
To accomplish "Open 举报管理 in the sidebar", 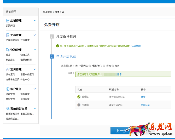I will (10, 99).
